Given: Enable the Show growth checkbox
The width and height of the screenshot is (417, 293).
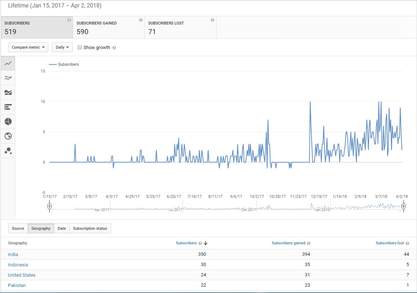Looking at the screenshot, I should tap(79, 47).
